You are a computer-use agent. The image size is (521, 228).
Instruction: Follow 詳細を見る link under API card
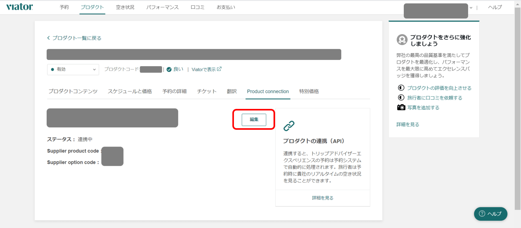pyautogui.click(x=323, y=198)
